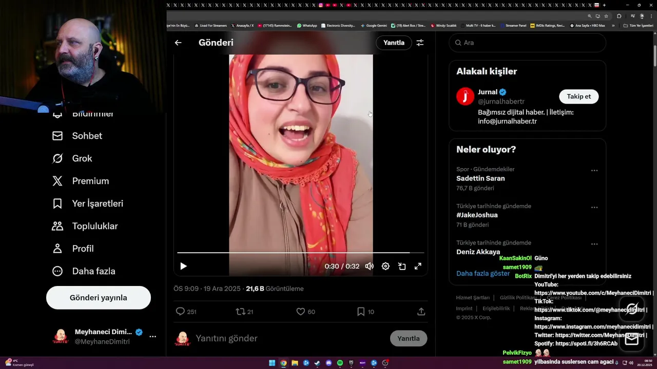The image size is (657, 369).
Task: Open Sohbet in the sidebar
Action: [78, 136]
